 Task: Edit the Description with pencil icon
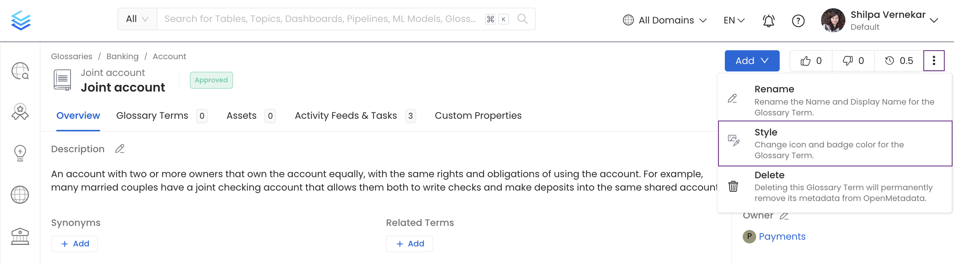(120, 149)
